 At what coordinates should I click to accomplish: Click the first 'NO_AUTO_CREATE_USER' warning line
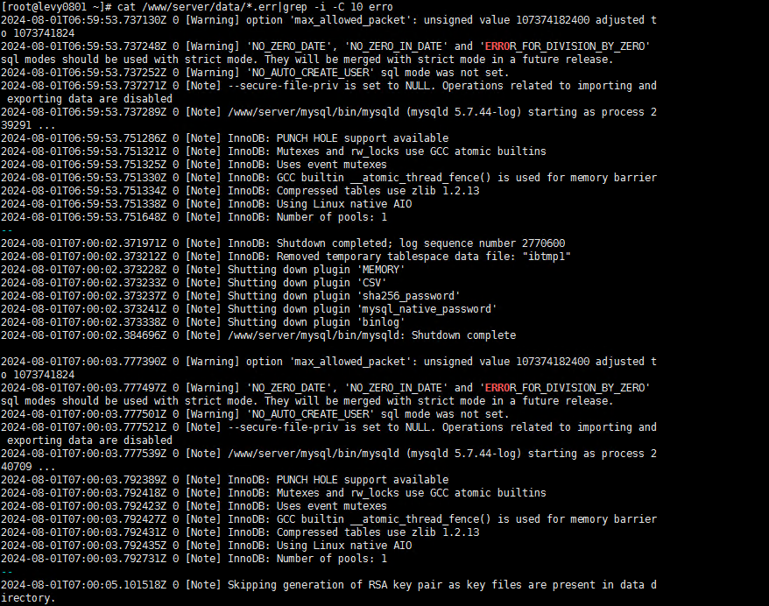(x=255, y=73)
